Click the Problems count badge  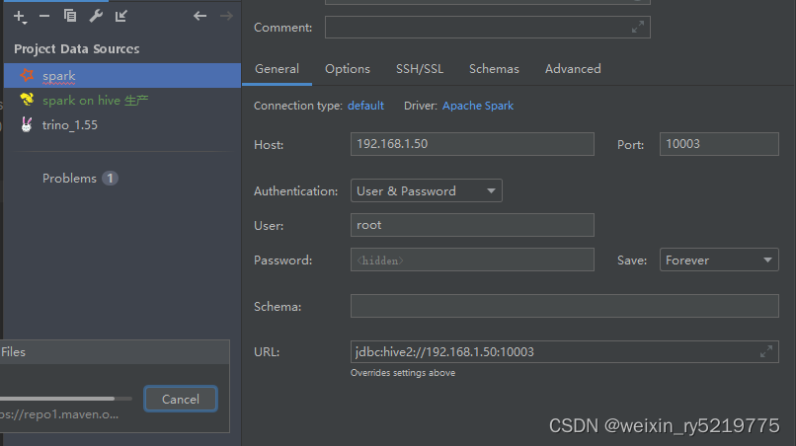tap(110, 178)
